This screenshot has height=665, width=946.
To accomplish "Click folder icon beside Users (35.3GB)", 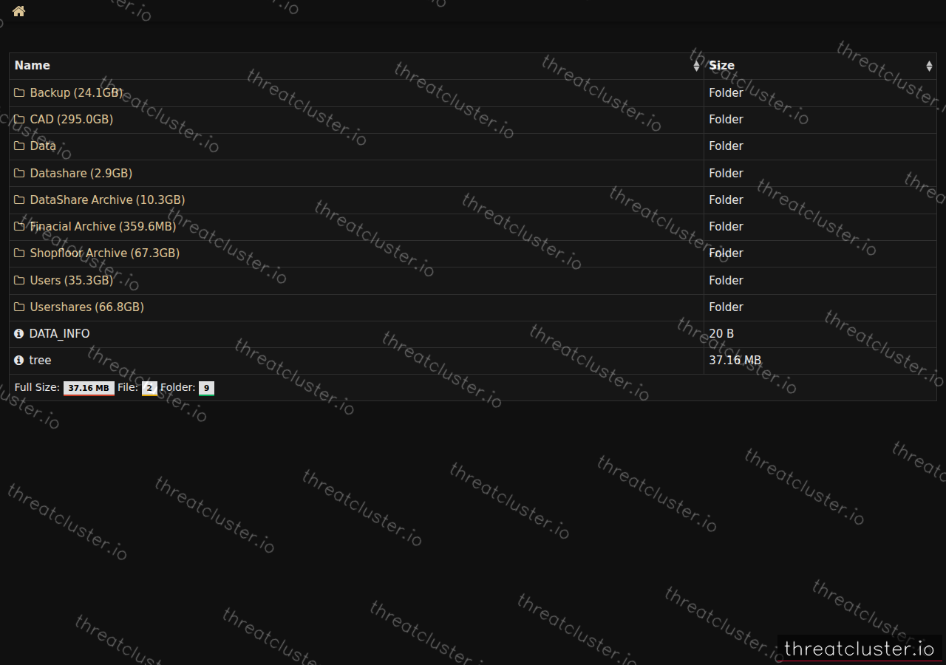I will 19,281.
